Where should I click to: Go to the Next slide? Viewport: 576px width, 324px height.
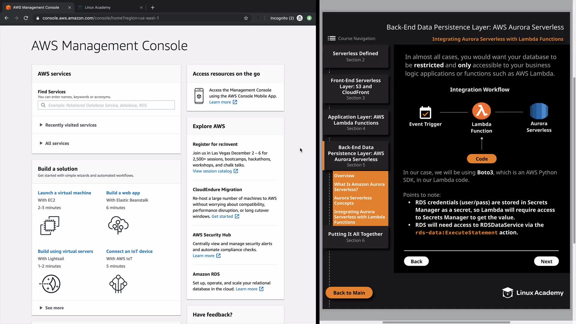coord(546,261)
